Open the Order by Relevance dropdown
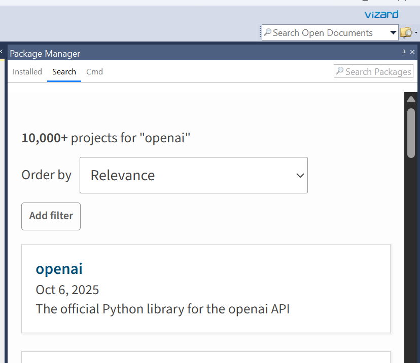 [x=194, y=175]
